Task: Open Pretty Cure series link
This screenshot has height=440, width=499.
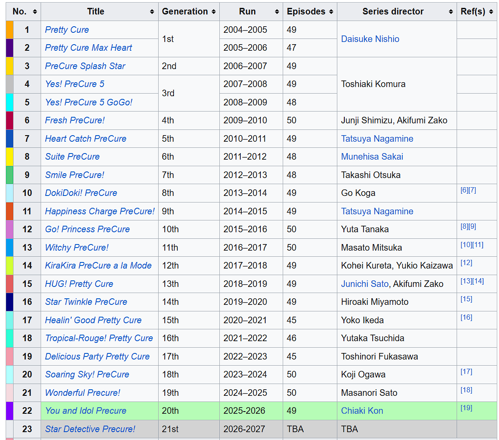Action: pyautogui.click(x=67, y=30)
